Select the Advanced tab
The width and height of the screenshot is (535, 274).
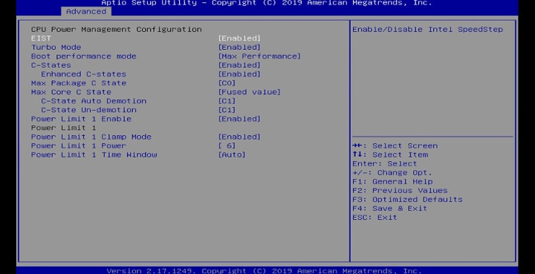pos(86,11)
